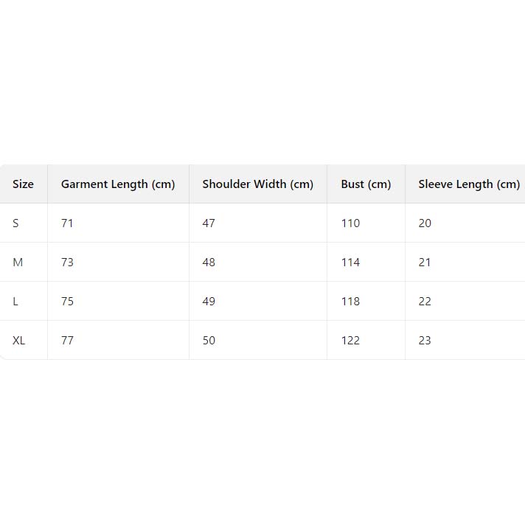This screenshot has width=525, height=525.
Task: Click the bust value 114
Action: (350, 262)
